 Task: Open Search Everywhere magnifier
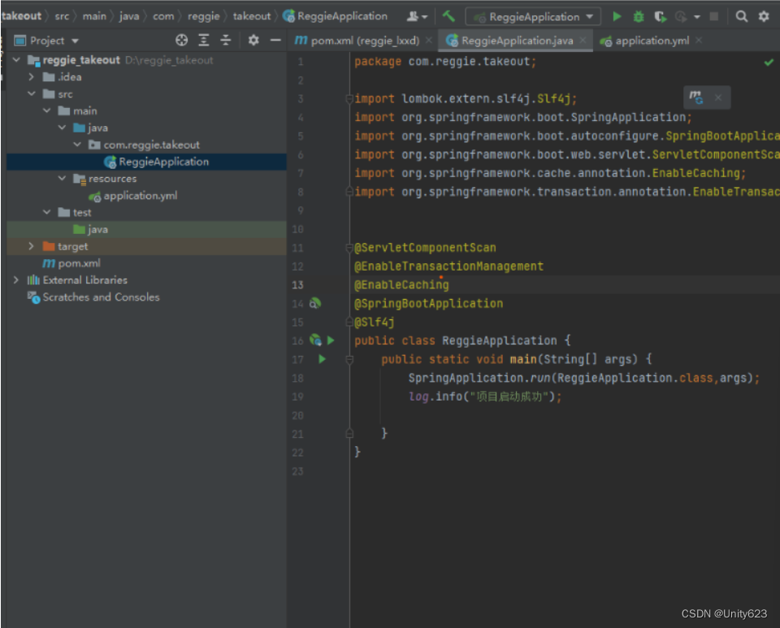click(741, 16)
